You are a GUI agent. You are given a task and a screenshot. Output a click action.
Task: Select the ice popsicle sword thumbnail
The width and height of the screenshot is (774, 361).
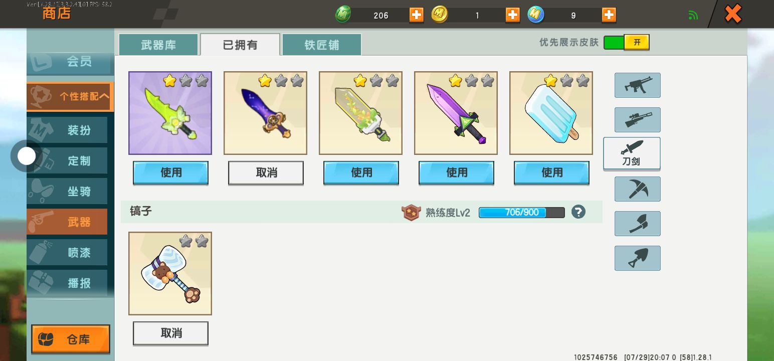click(x=551, y=113)
